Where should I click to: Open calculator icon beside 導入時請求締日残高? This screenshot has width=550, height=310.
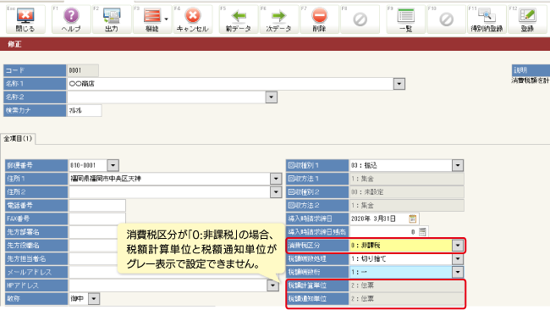(x=423, y=232)
